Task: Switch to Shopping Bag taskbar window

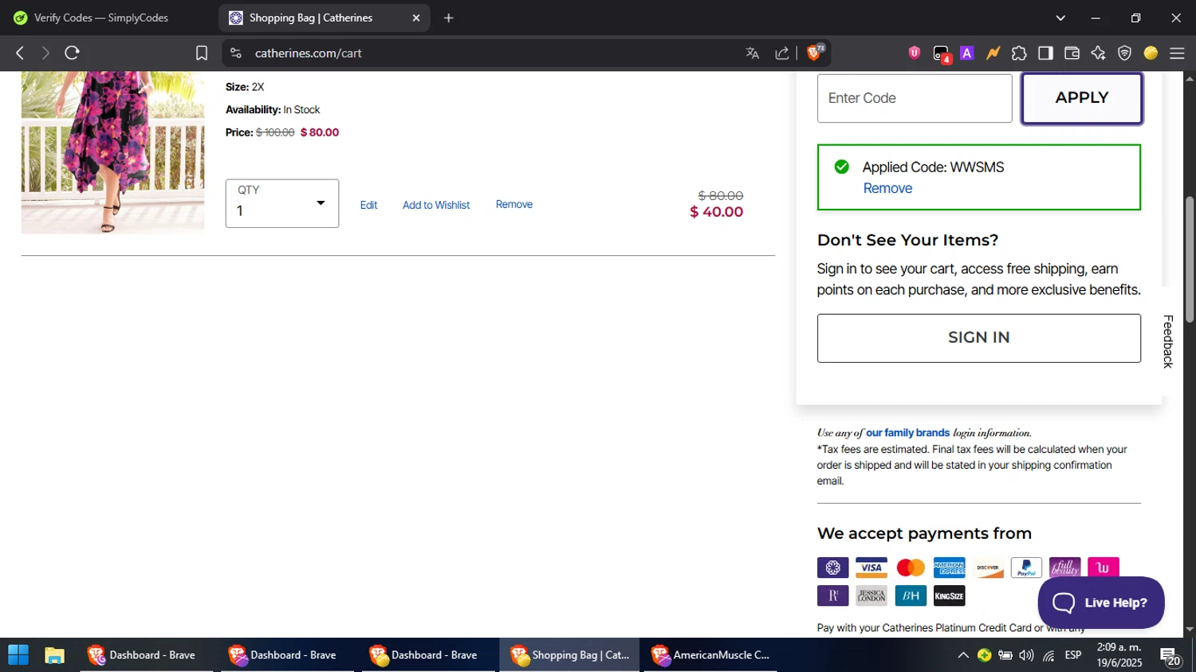Action: pyautogui.click(x=569, y=655)
